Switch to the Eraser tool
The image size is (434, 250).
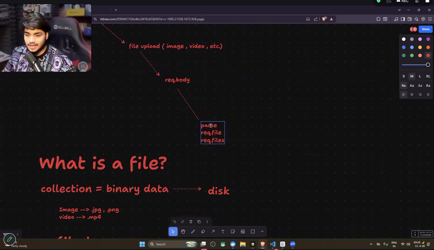[x=203, y=231]
